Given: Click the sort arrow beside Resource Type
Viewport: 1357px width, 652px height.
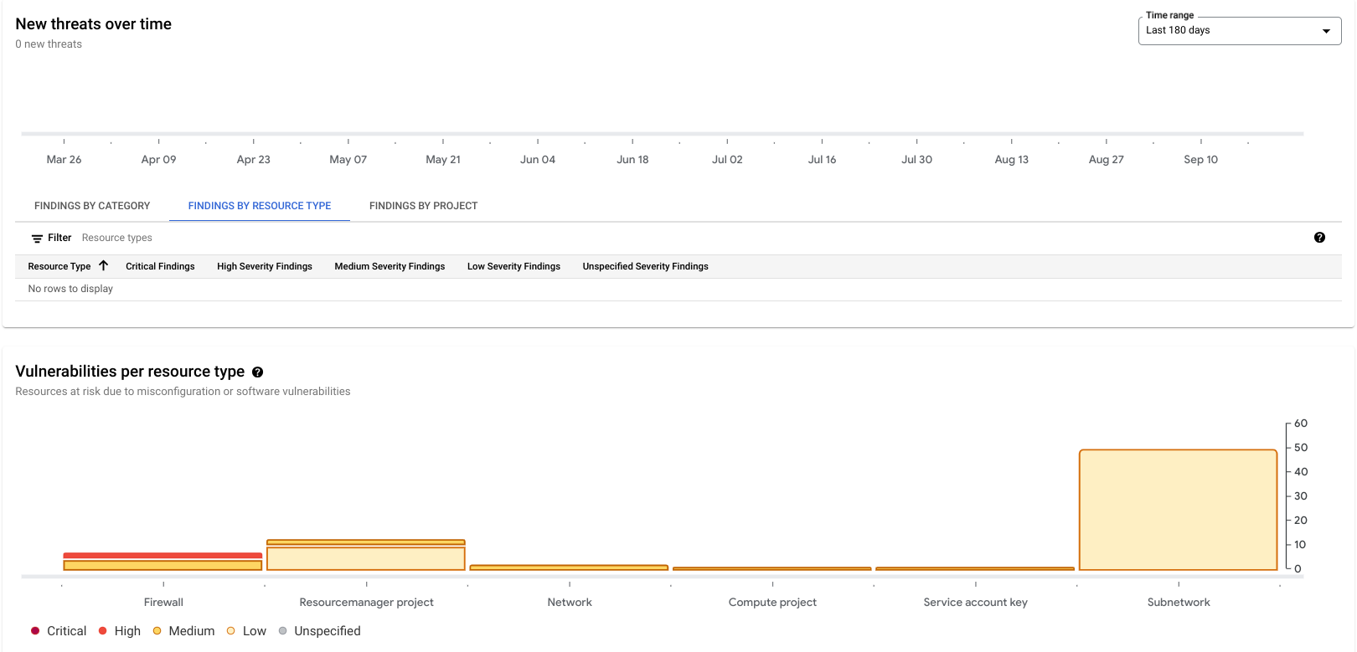Looking at the screenshot, I should click(104, 265).
